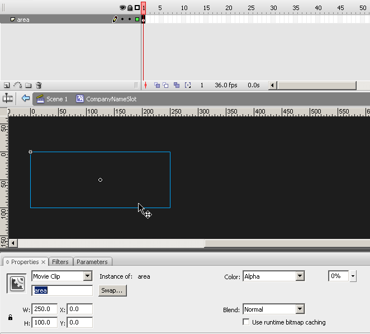Click the Insert Layer icon
This screenshot has width=370, height=334.
pyautogui.click(x=7, y=86)
